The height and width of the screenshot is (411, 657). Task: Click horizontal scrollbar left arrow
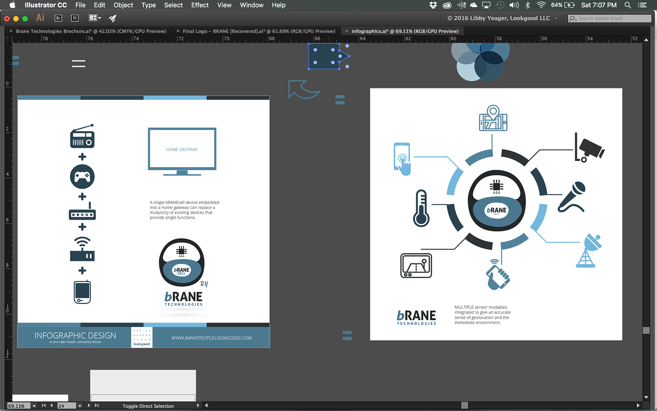(x=206, y=406)
